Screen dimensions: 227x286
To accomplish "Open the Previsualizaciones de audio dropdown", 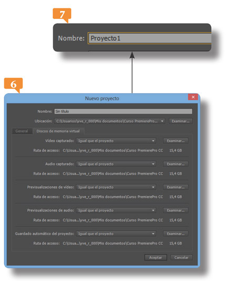I will pyautogui.click(x=116, y=210).
